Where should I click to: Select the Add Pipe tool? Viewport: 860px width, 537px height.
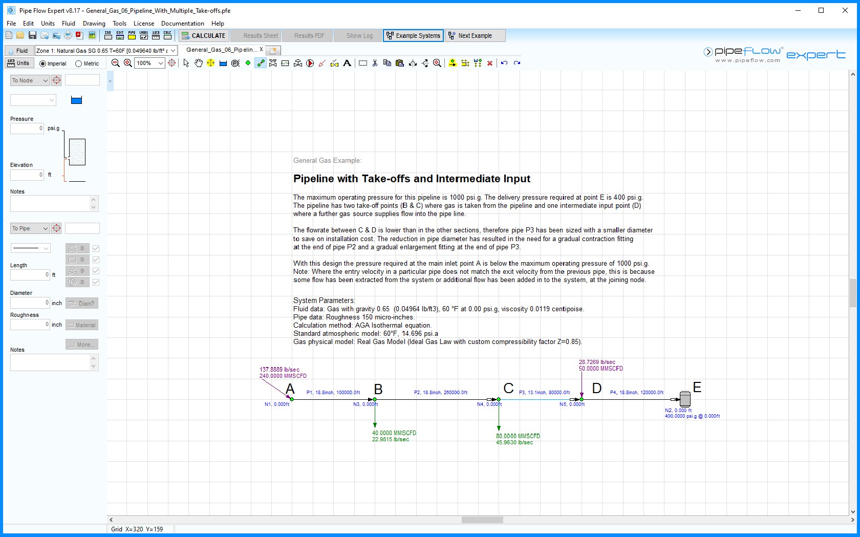(x=261, y=63)
